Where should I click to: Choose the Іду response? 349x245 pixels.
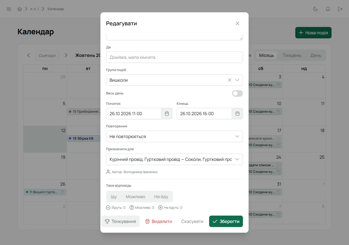[x=114, y=197]
